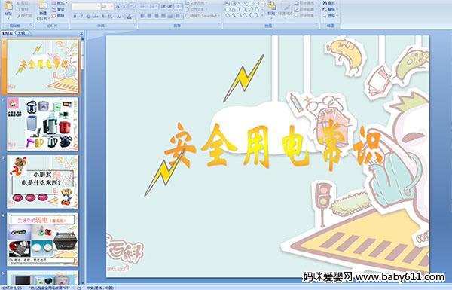Image resolution: width=452 pixels, height=290 pixels.
Task: Pick the rectangle shape in shapes gallery
Action: [251, 3]
